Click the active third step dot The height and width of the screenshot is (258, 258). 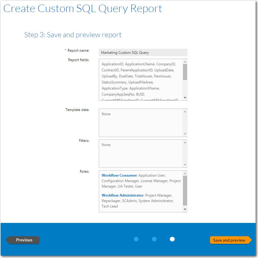click(172, 239)
